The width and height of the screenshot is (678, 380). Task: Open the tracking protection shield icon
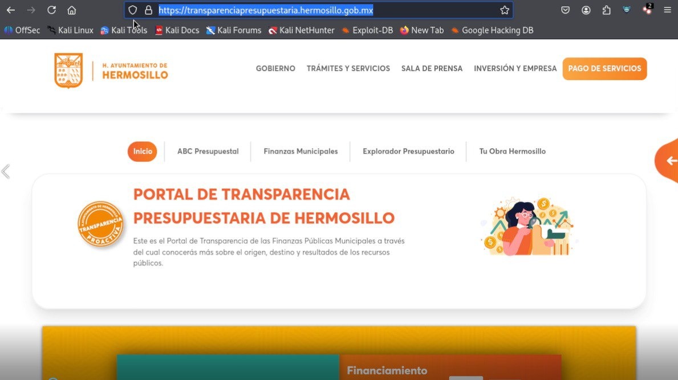(133, 10)
